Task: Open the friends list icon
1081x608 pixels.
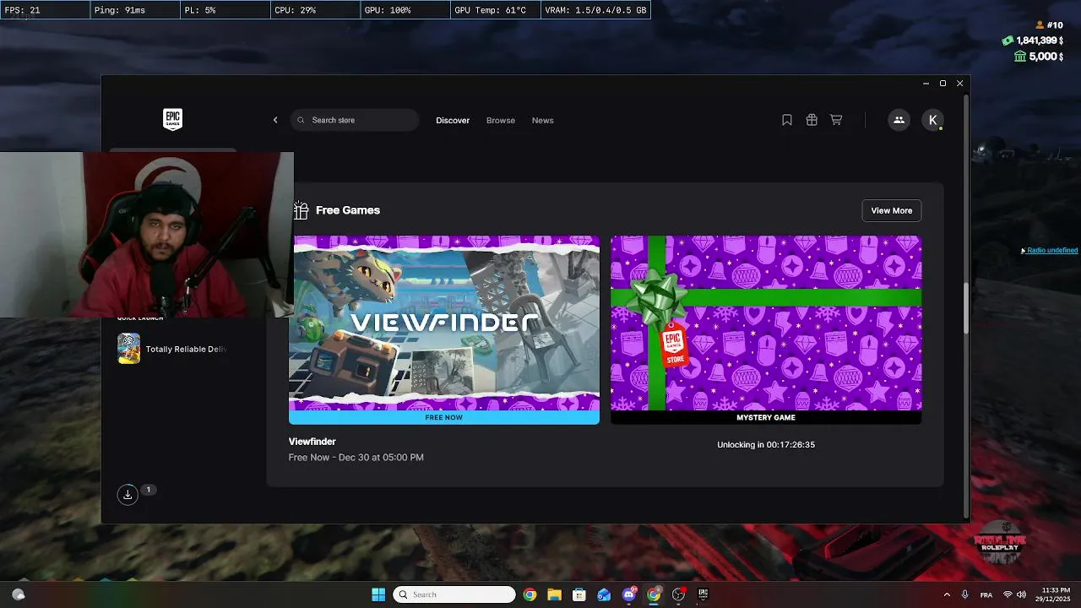Action: [x=899, y=120]
